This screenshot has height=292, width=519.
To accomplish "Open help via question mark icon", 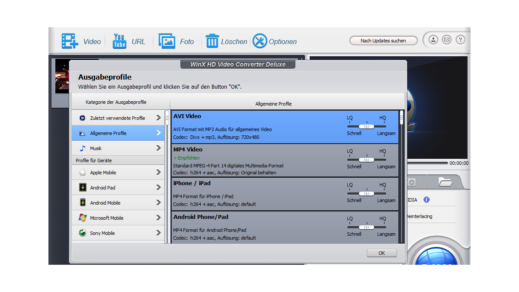I will point(461,40).
